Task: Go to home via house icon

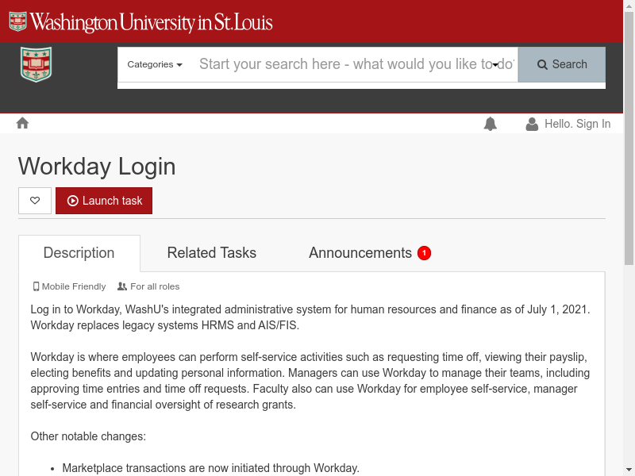Action: coord(23,123)
